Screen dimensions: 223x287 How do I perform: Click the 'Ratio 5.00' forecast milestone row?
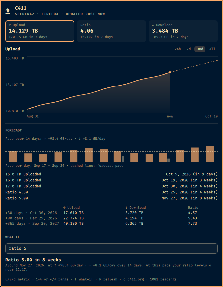pos(111,198)
